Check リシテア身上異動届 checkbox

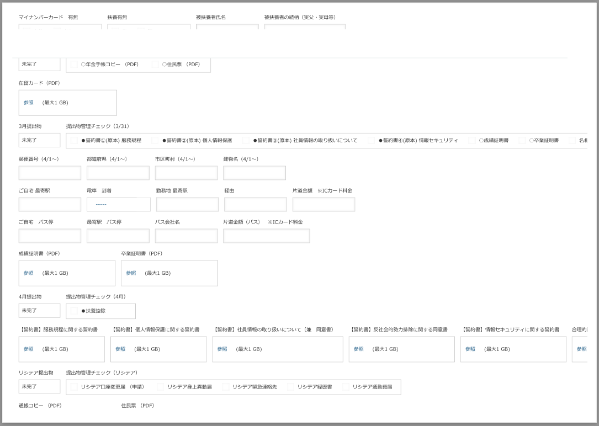pos(161,387)
